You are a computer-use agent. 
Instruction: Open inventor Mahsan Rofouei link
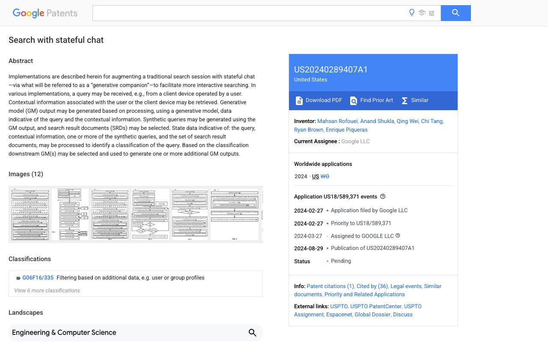pyautogui.click(x=337, y=121)
